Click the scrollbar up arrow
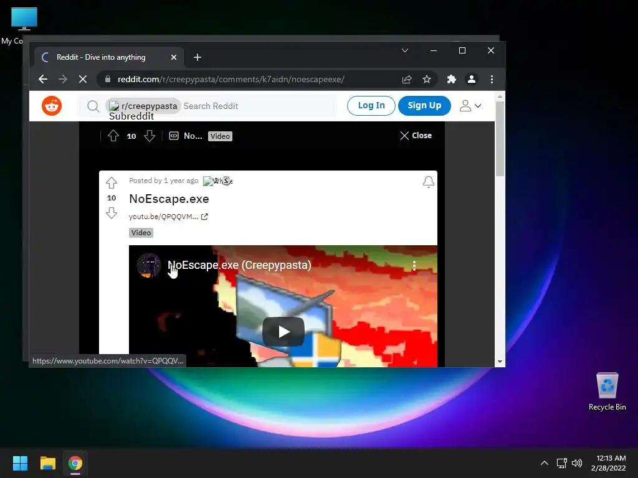Image resolution: width=638 pixels, height=478 pixels. point(500,96)
